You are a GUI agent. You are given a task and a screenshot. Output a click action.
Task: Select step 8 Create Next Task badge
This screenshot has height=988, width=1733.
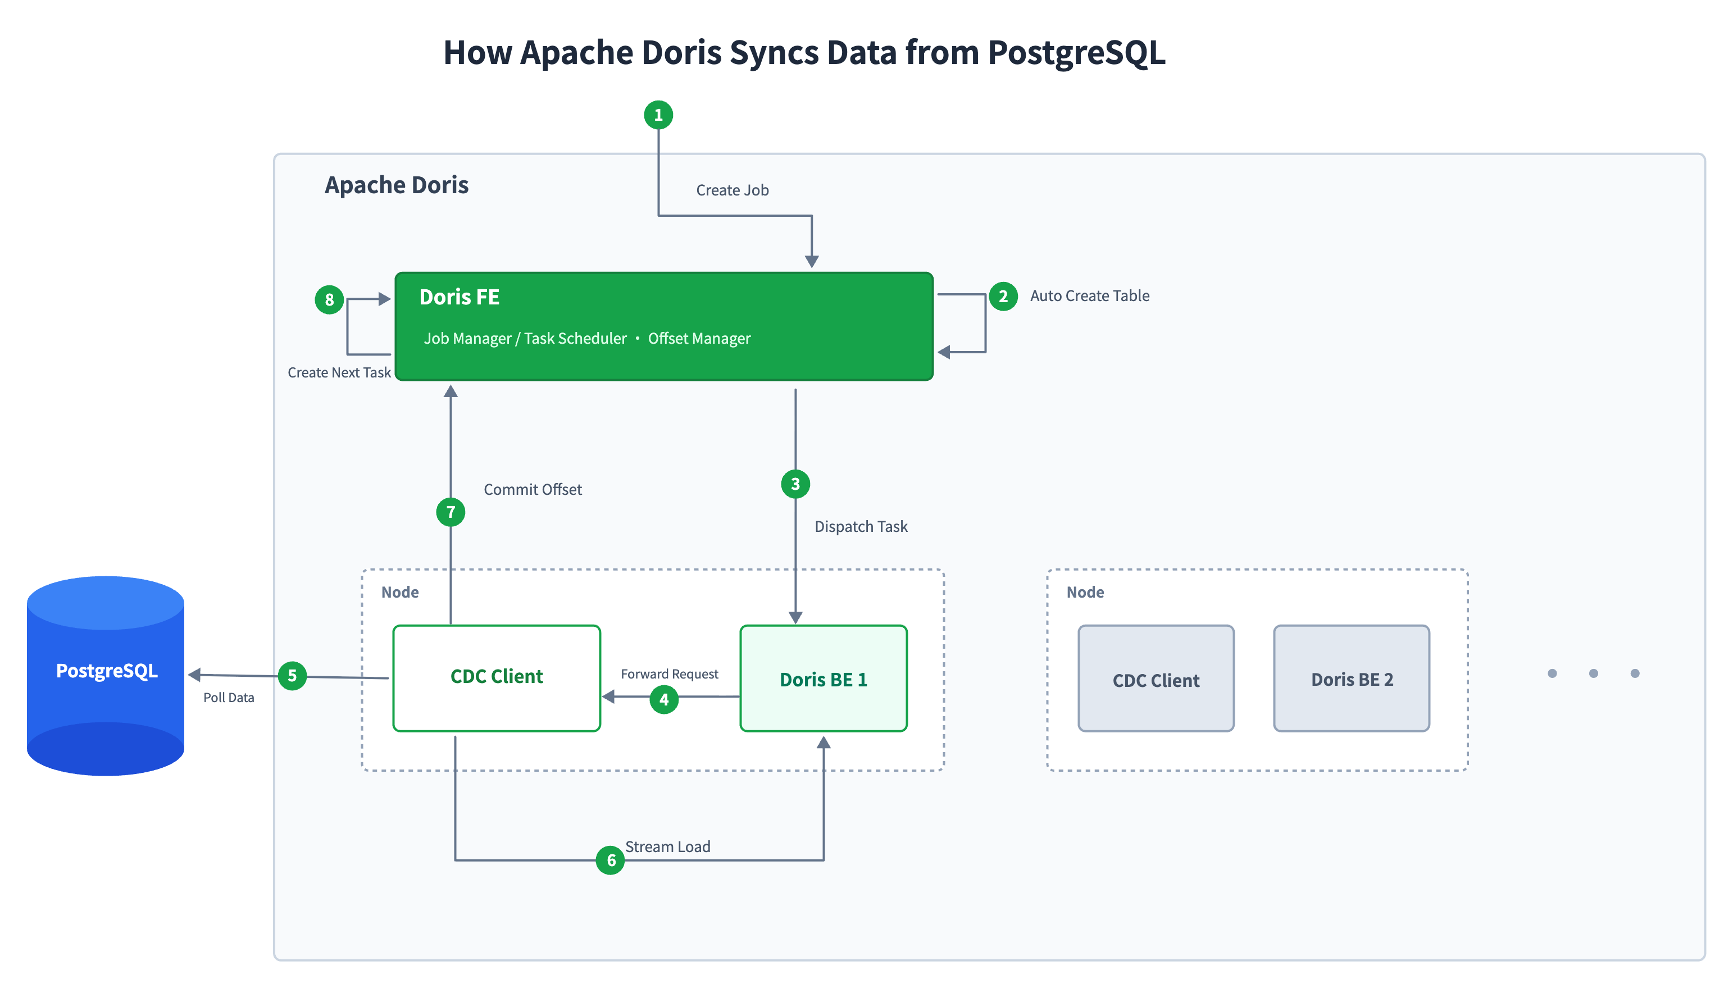coord(329,299)
